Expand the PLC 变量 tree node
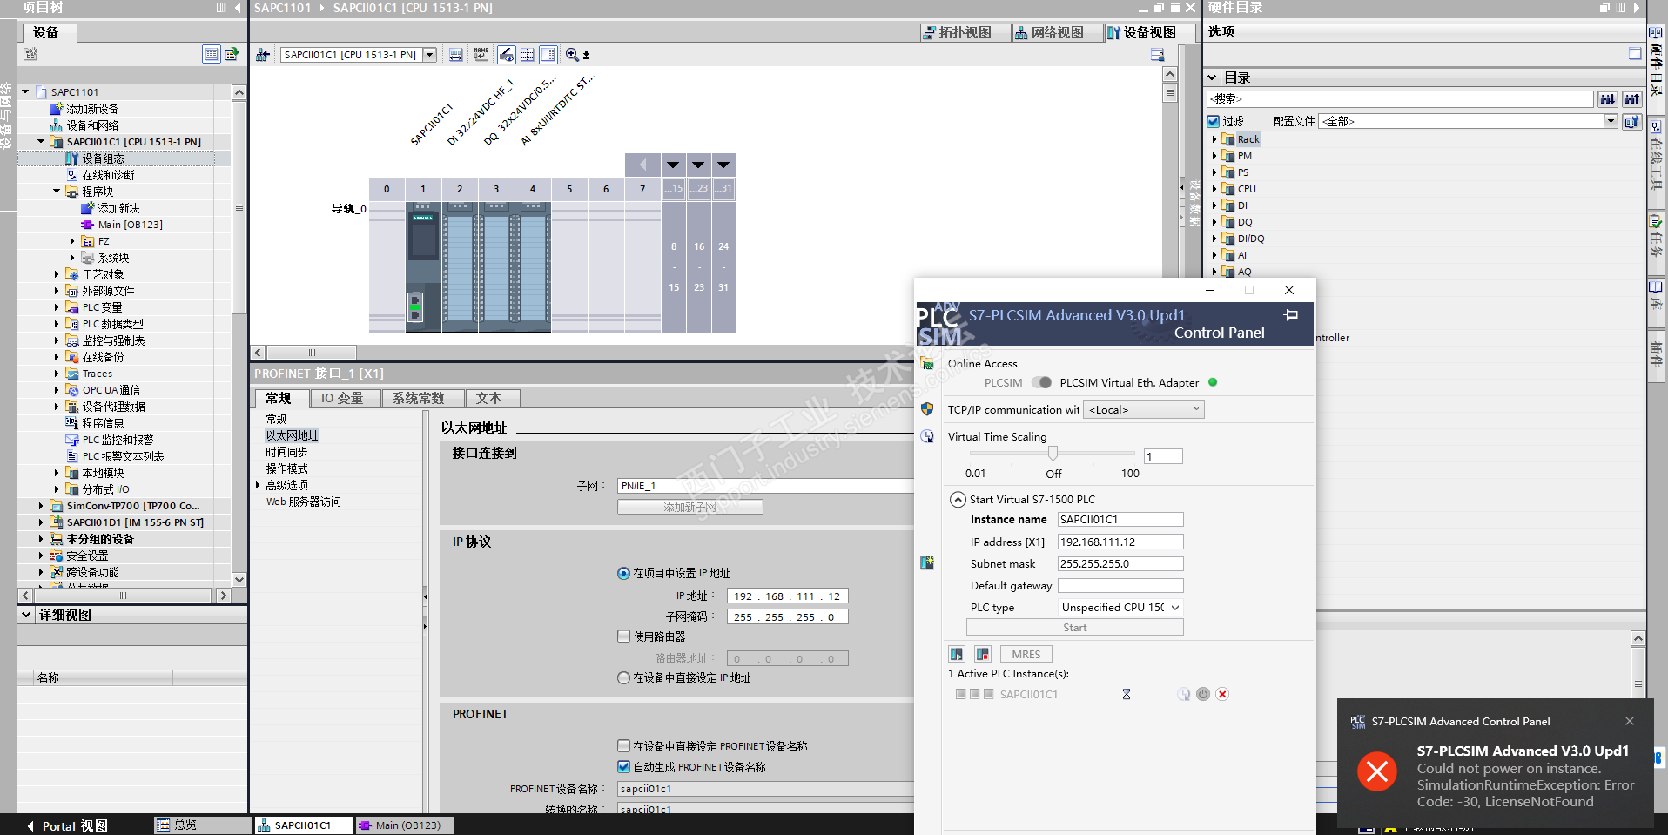 [x=57, y=307]
